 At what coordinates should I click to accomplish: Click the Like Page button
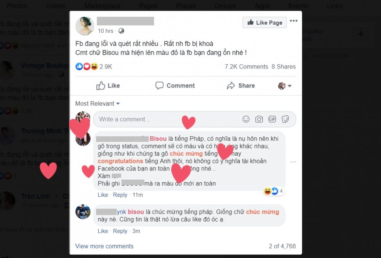pyautogui.click(x=265, y=22)
